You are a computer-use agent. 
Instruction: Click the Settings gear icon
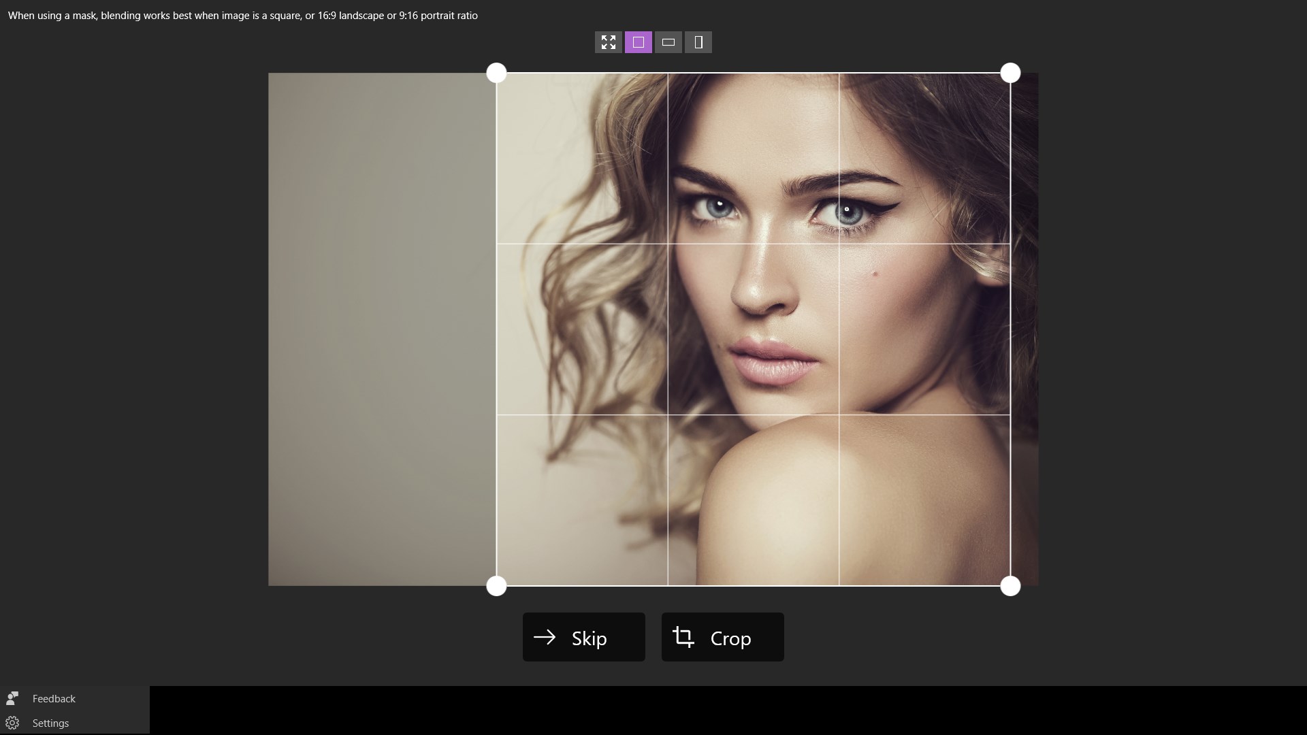(12, 723)
